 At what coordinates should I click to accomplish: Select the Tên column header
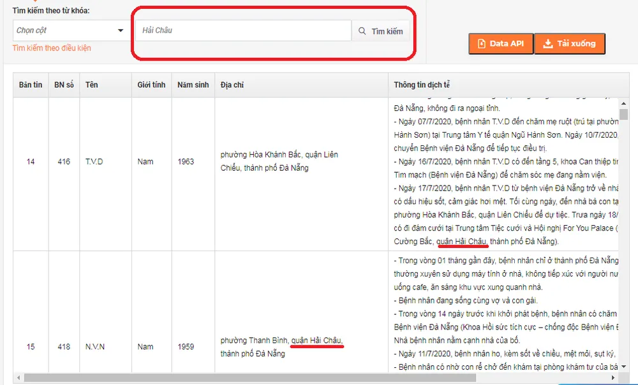[x=92, y=85]
